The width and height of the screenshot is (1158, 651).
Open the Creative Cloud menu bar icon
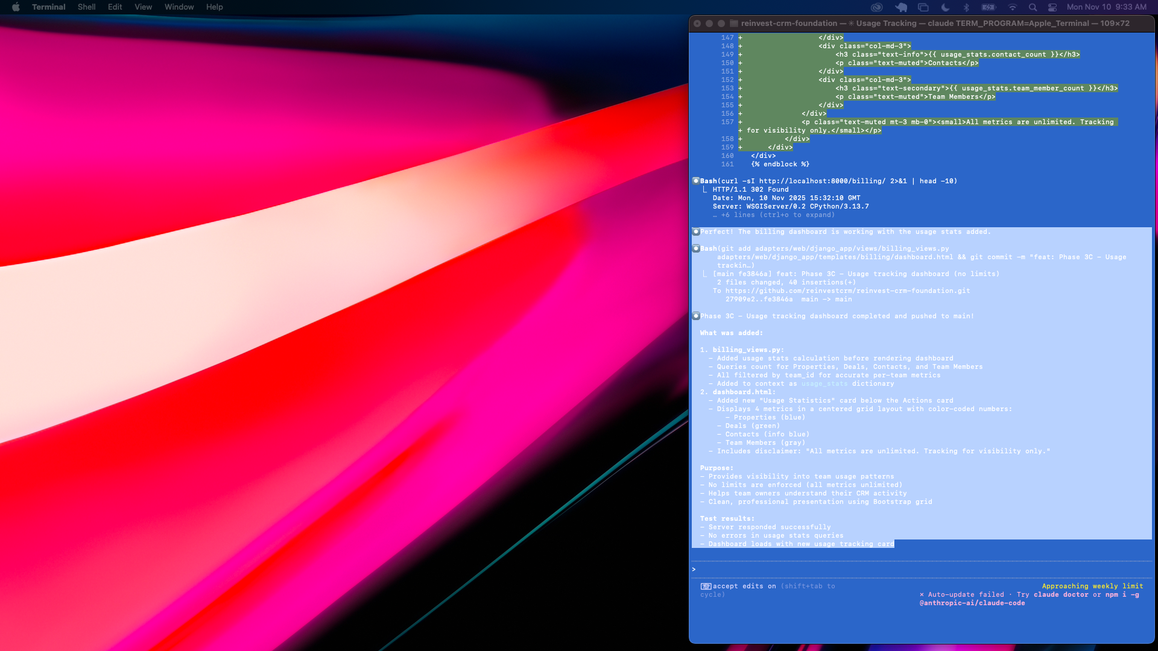click(876, 7)
